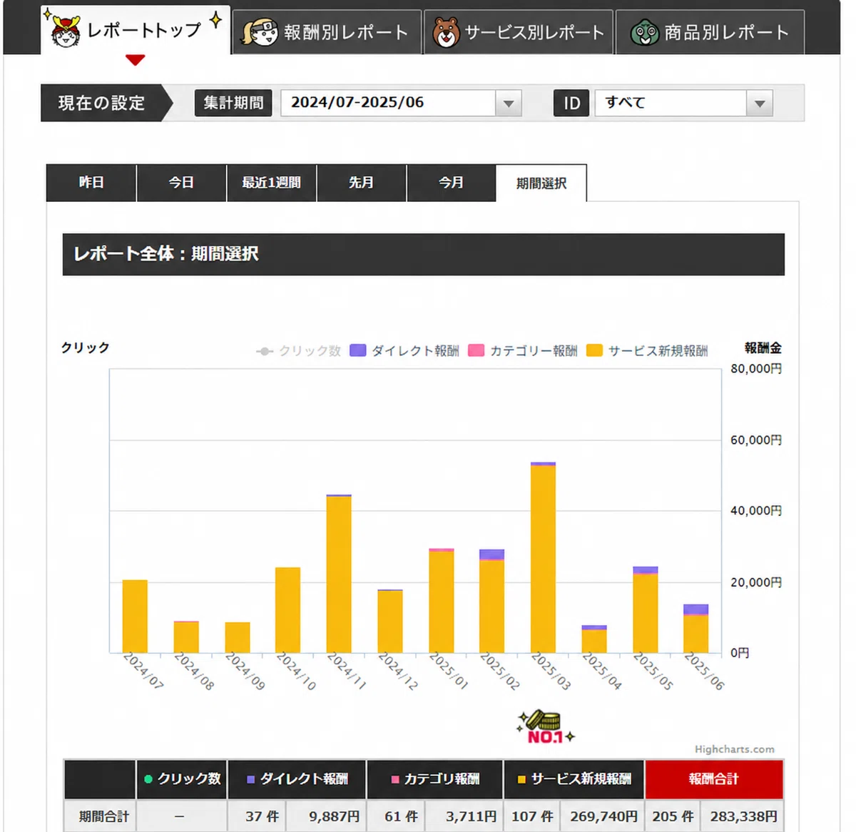
Task: Open the Highcharts.com link
Action: click(735, 749)
